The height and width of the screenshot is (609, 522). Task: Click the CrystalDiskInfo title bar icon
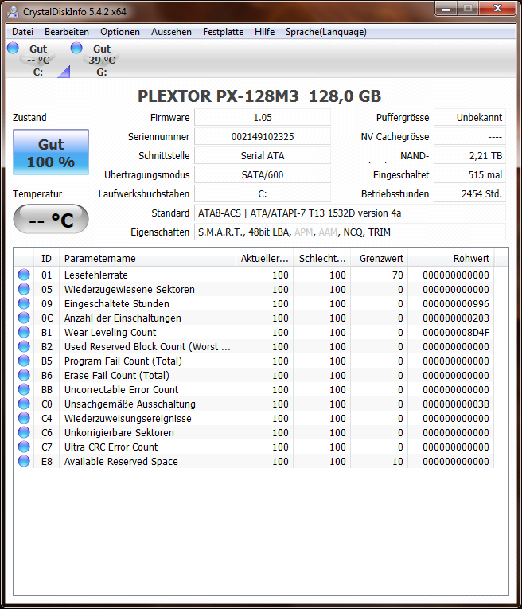(13, 12)
